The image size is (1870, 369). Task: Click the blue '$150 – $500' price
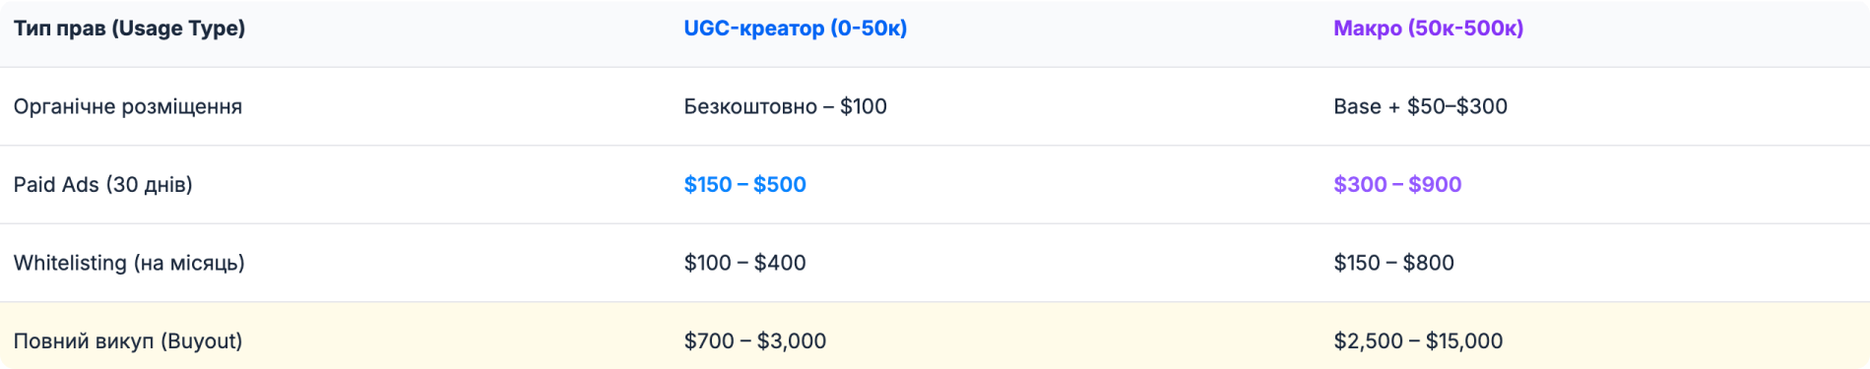click(x=745, y=185)
